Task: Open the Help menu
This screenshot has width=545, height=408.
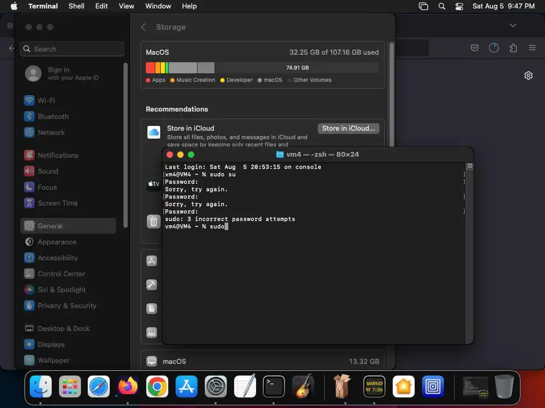Action: click(189, 6)
